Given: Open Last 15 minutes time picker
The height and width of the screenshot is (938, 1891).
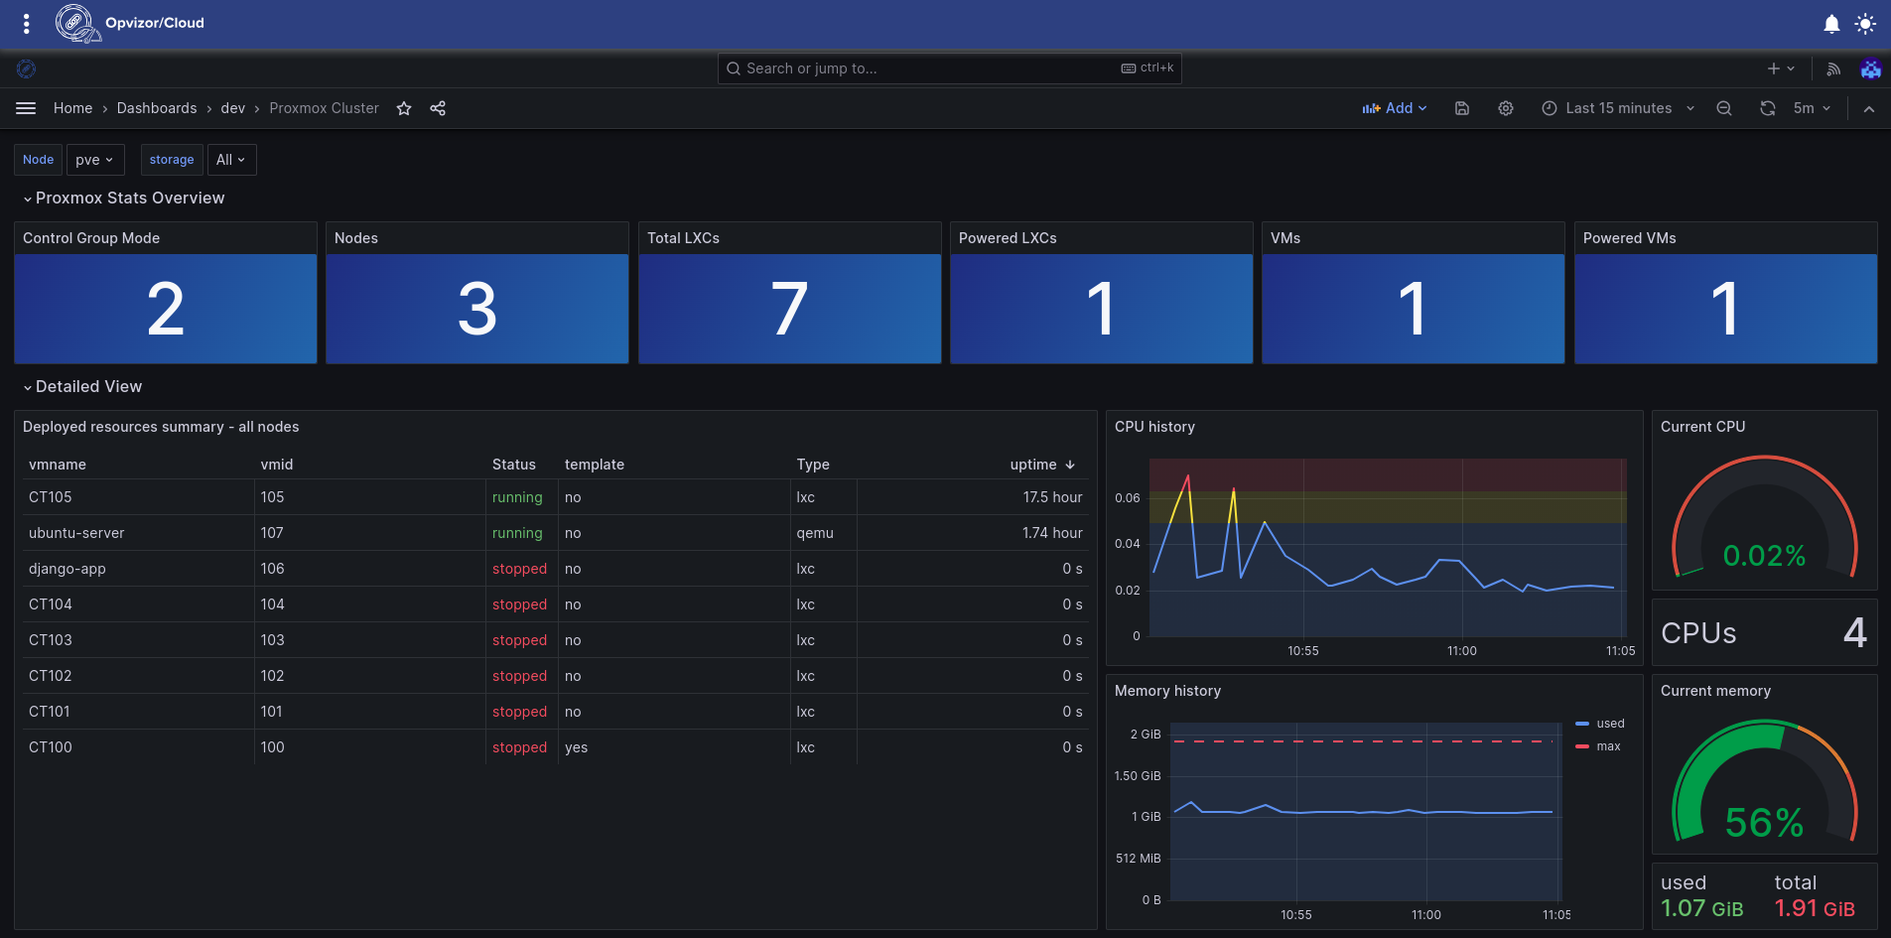Looking at the screenshot, I should pos(1618,108).
